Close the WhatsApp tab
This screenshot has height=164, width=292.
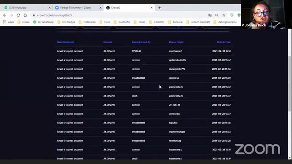pyautogui.click(x=49, y=8)
